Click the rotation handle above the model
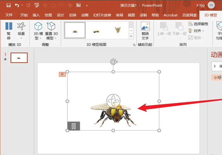Screen dimensions: 222x155 click(114, 62)
